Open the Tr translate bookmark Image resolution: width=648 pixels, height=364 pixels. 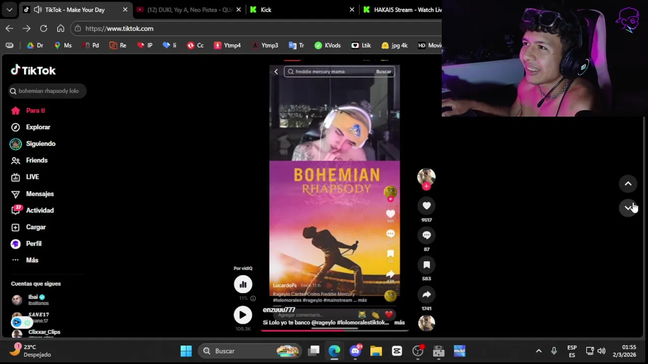tap(297, 45)
